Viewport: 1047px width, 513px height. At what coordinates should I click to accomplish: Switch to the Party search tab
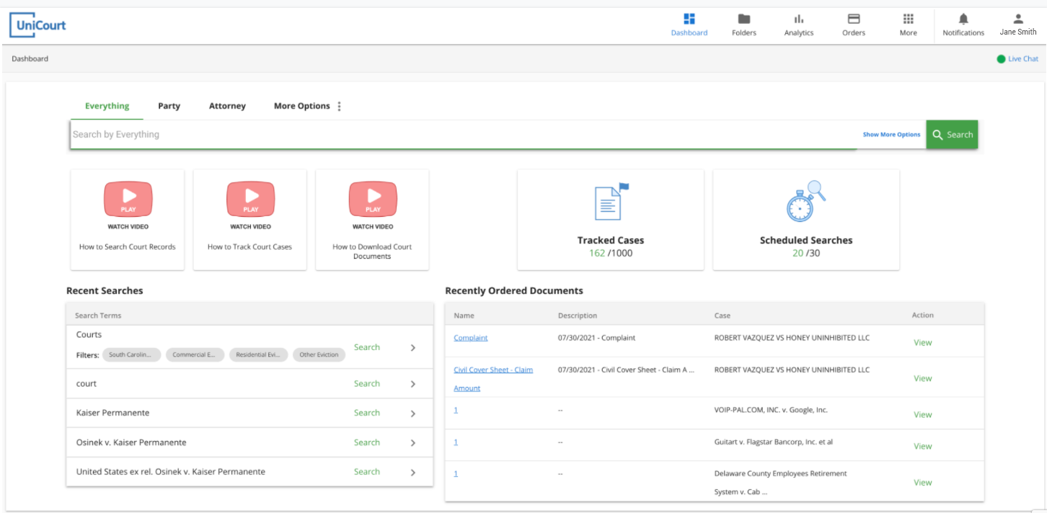pyautogui.click(x=169, y=106)
